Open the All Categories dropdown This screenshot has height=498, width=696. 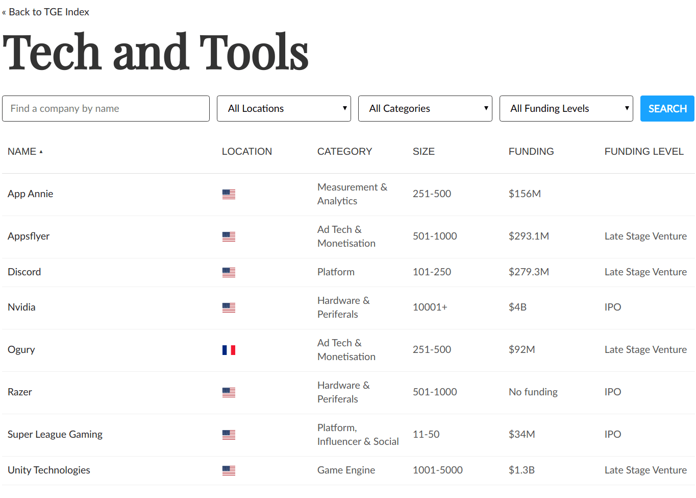(425, 108)
